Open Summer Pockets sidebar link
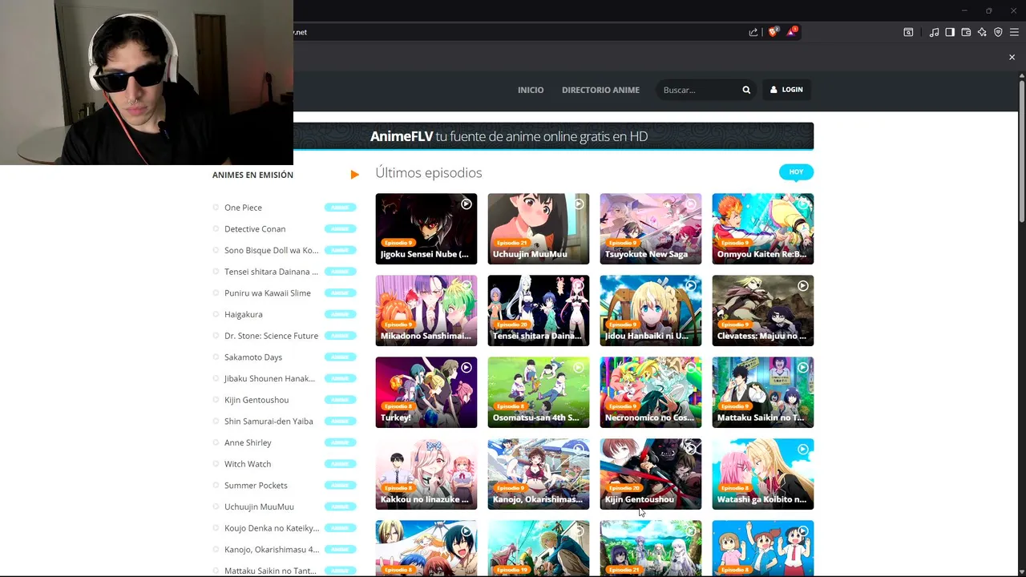 coord(256,486)
